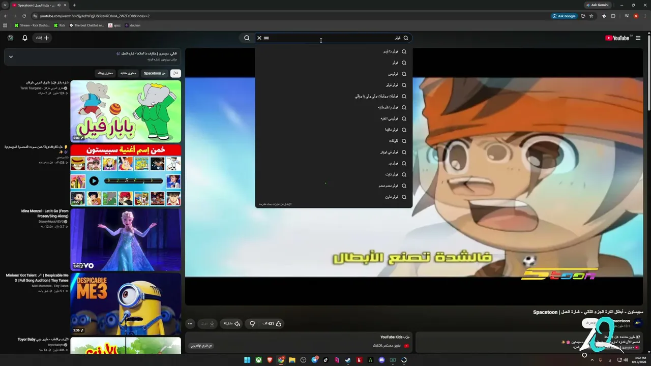Screen dimensions: 651x366
Task: Open 'The best ChatBot an...' bookmark
Action: [x=87, y=25]
